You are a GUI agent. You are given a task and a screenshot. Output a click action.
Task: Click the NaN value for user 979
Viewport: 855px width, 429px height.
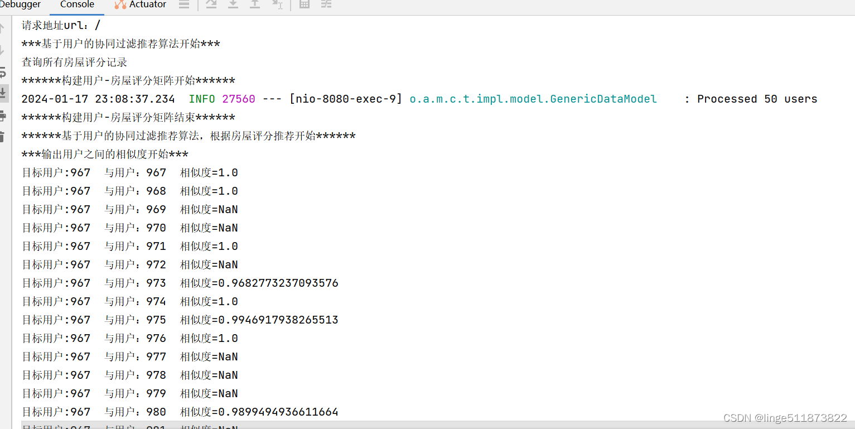pyautogui.click(x=228, y=394)
